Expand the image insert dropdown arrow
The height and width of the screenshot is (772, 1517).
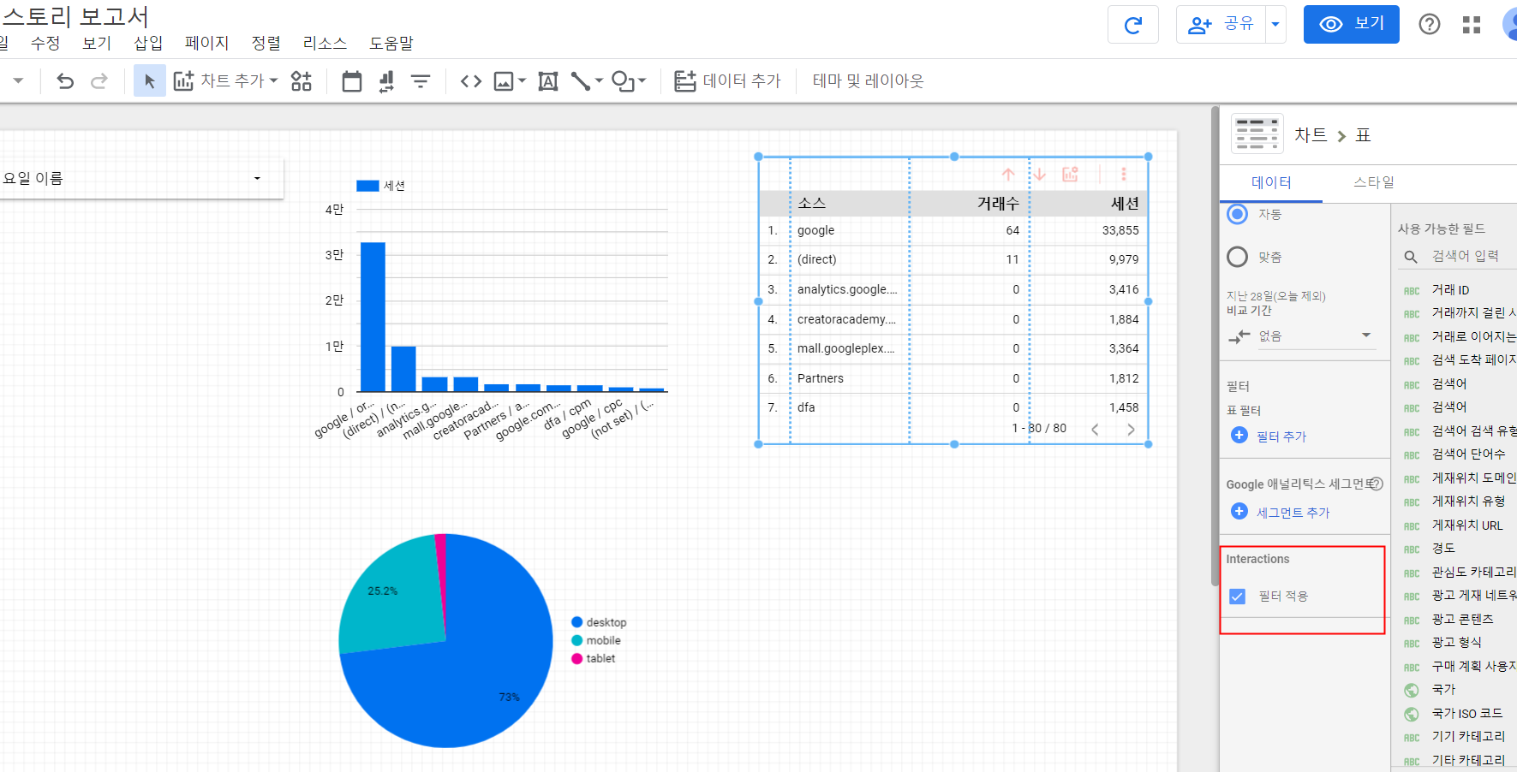click(522, 81)
